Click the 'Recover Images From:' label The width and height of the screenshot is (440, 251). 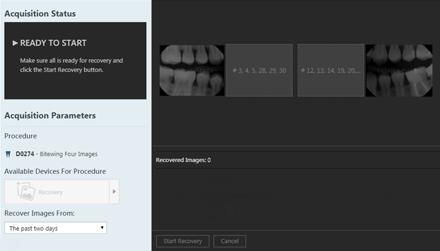point(39,213)
